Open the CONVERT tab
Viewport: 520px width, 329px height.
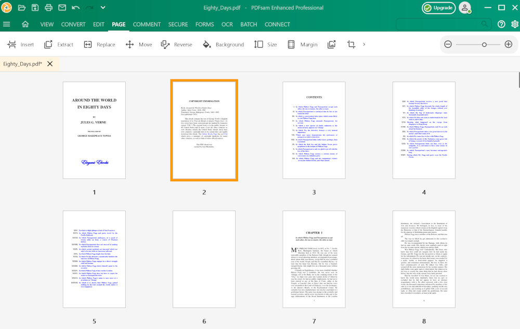pos(73,24)
